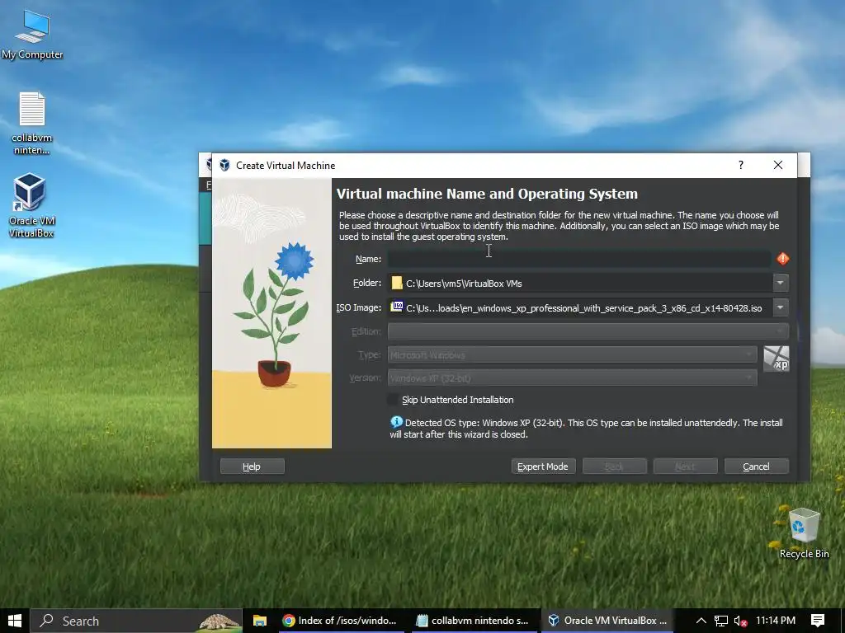
Task: Switch to collabvm nintendo s... Notepad taskbar item
Action: (x=474, y=621)
